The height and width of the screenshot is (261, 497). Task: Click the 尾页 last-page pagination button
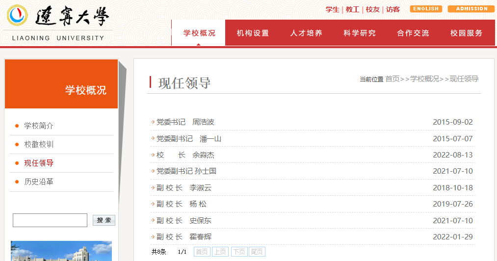pyautogui.click(x=257, y=252)
